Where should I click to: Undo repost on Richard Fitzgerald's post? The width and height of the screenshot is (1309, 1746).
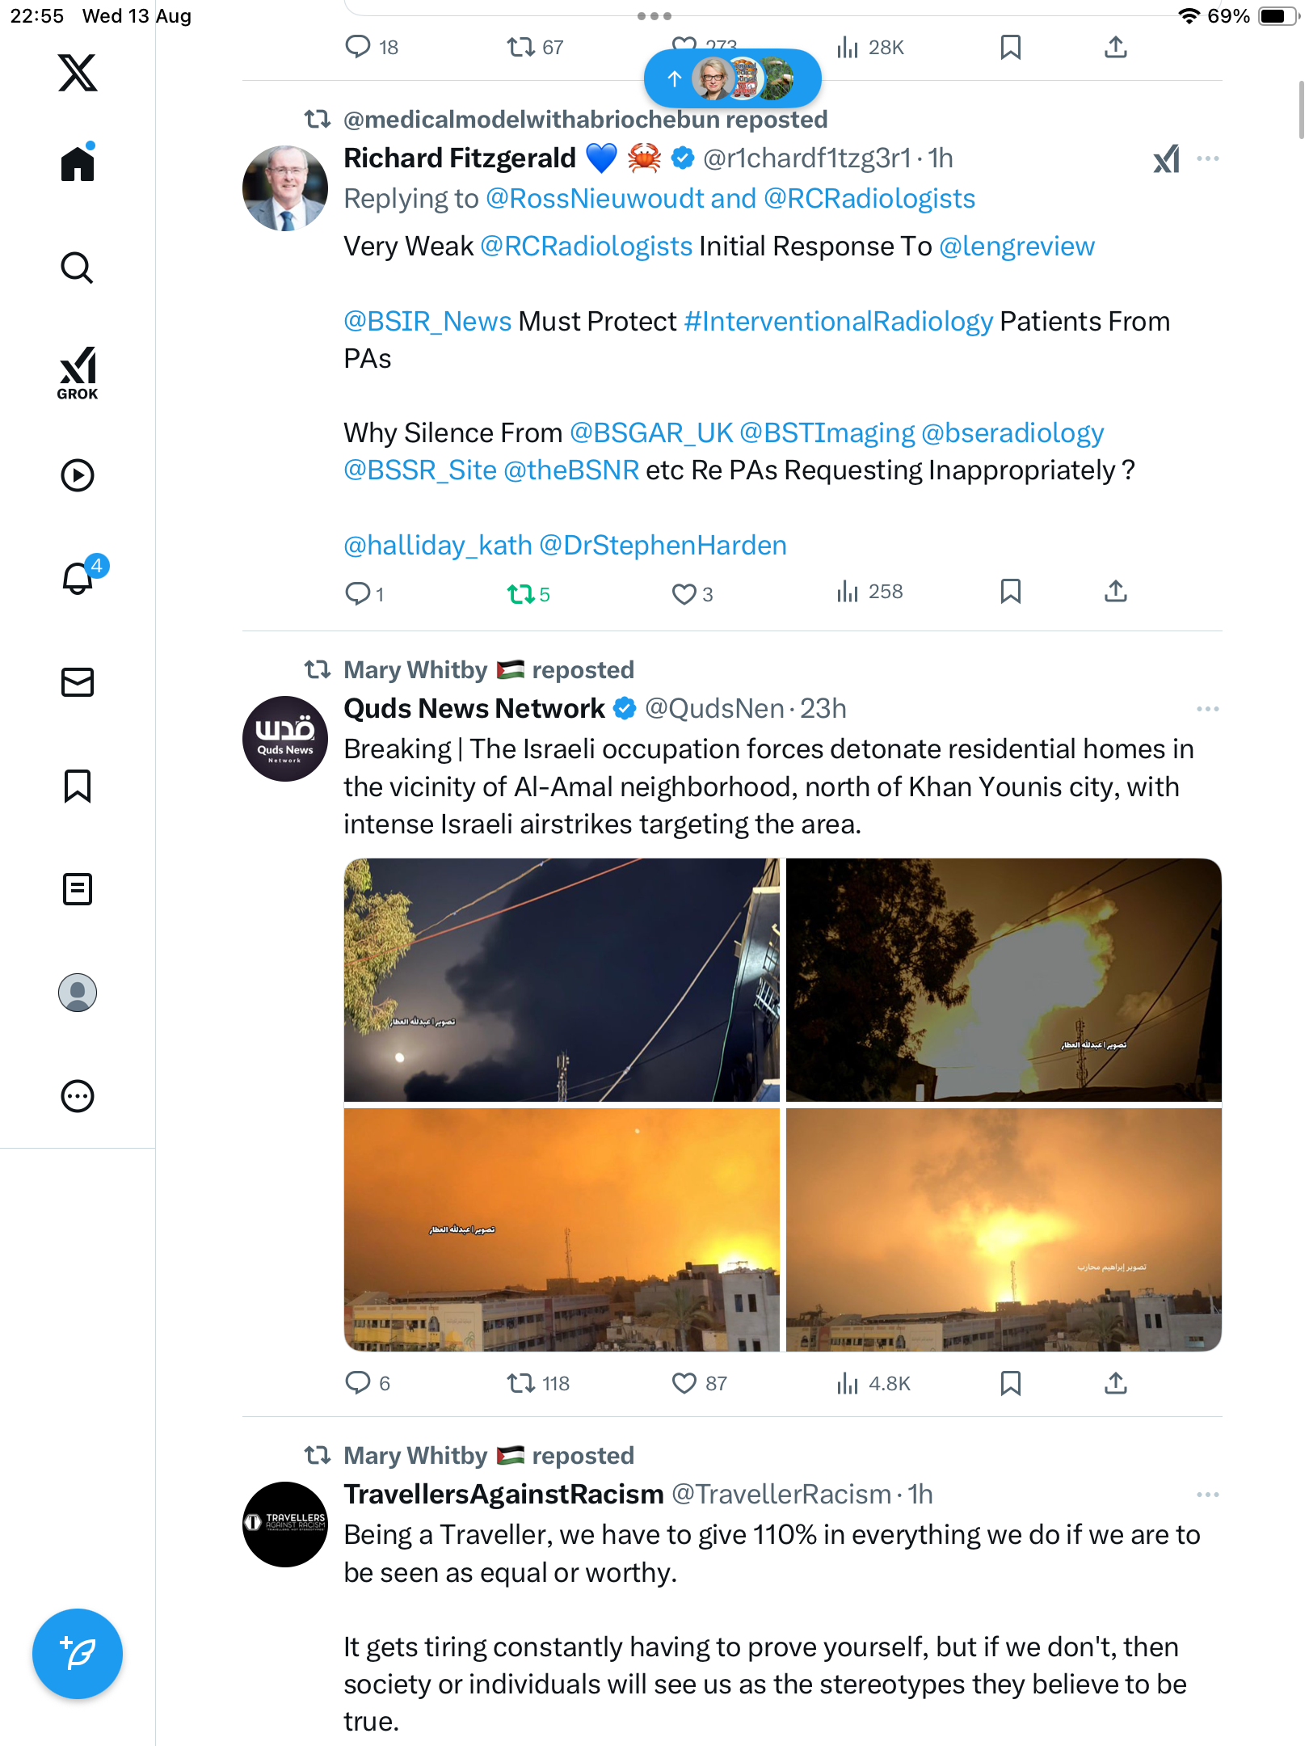point(522,595)
